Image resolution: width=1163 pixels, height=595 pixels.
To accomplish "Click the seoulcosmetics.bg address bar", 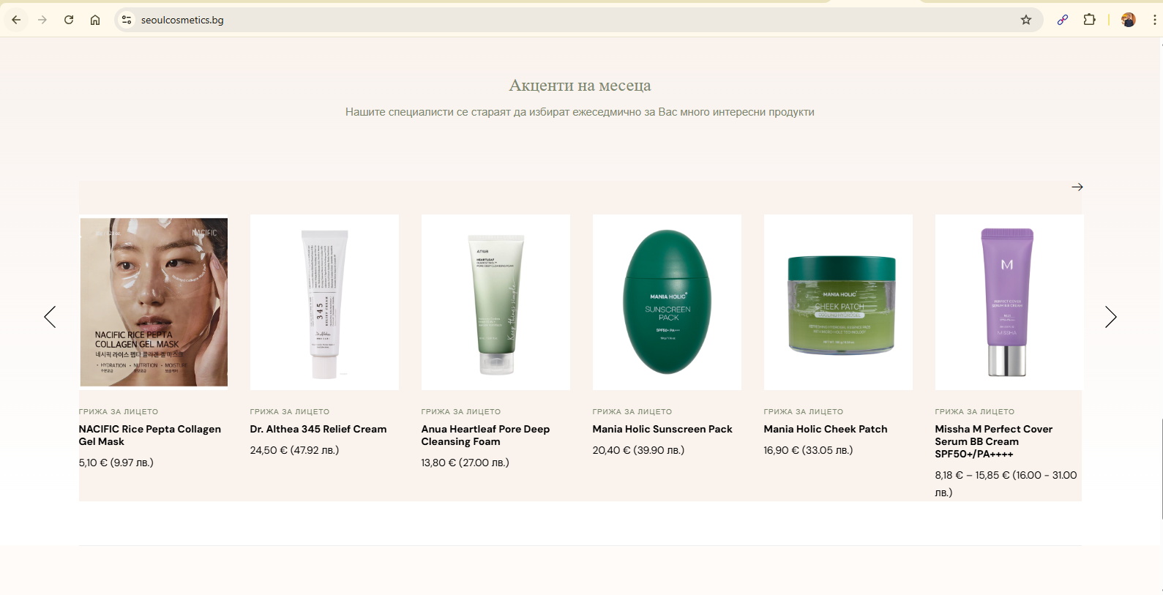I will (x=578, y=20).
